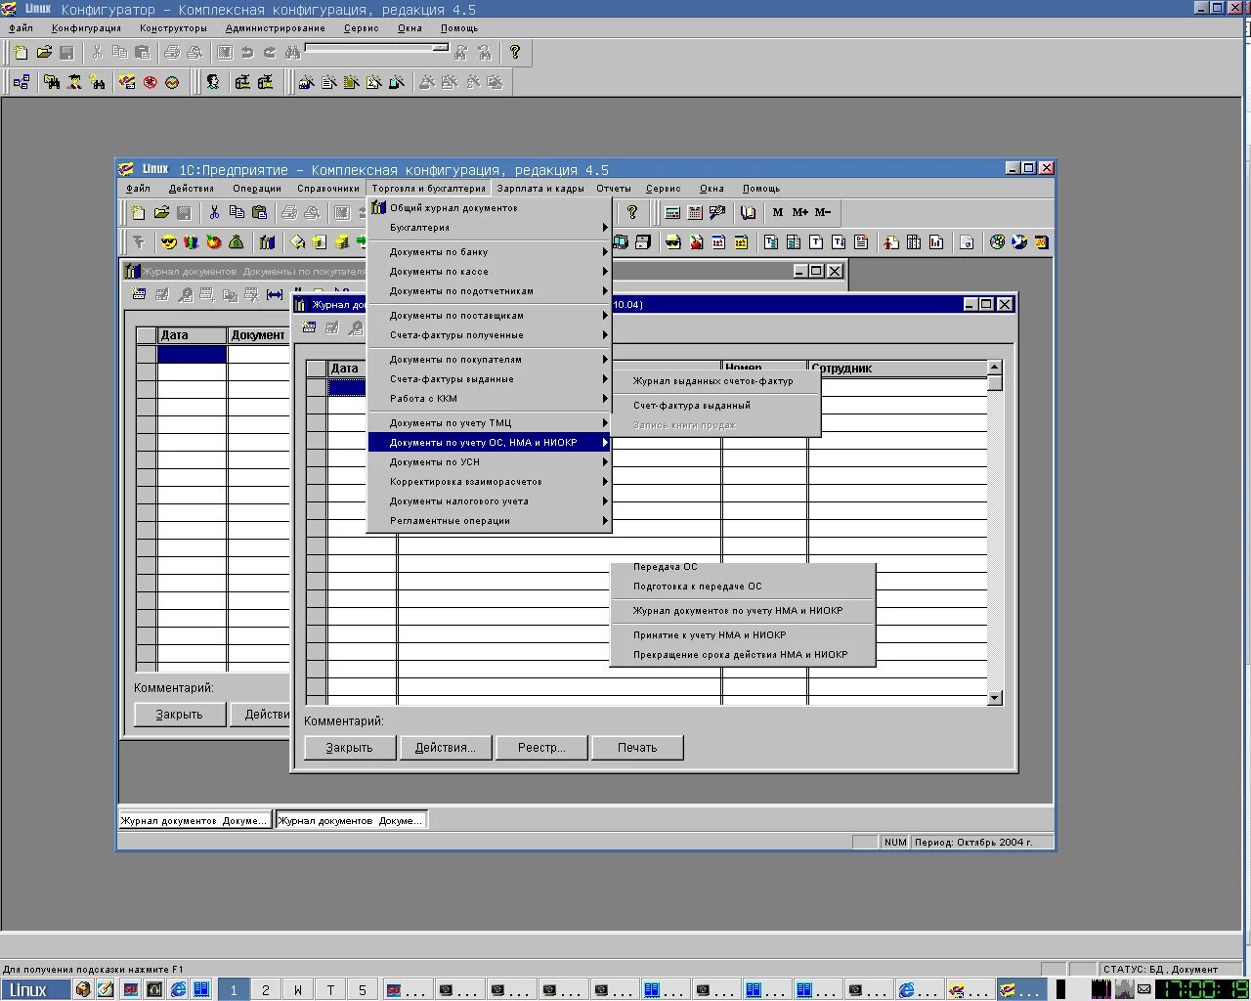Click the user portrait icon in Configurator toolbar
This screenshot has width=1251, height=1001.
[x=212, y=82]
